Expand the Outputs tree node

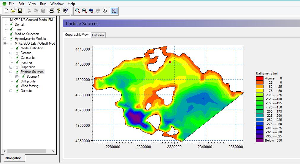[11, 91]
